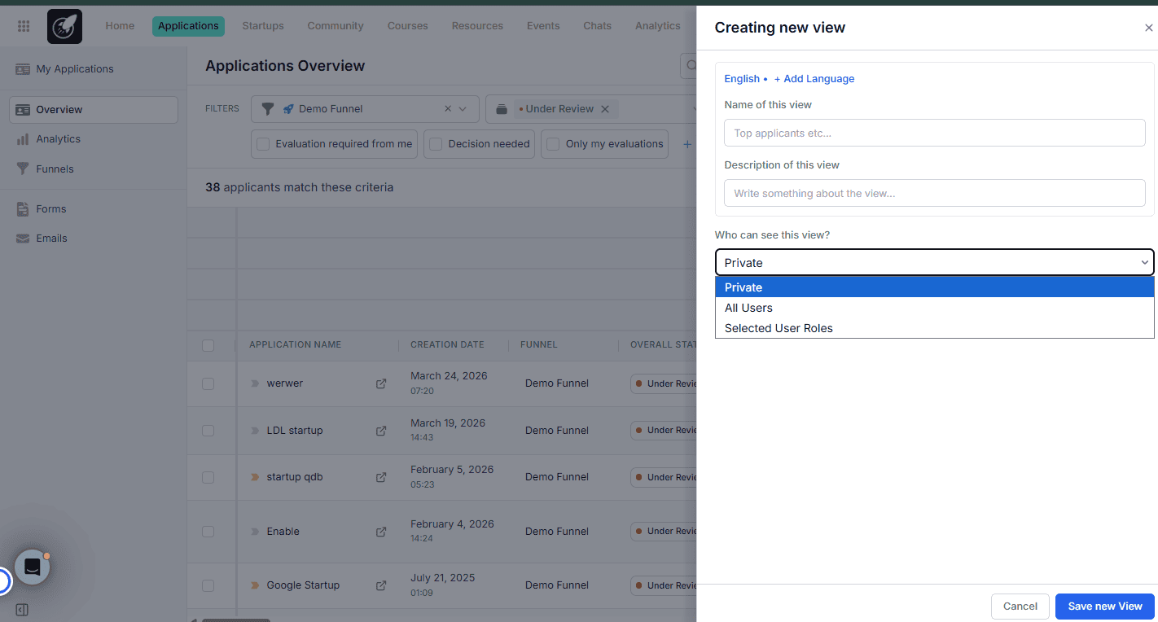Click the rocket logo icon

(x=64, y=26)
